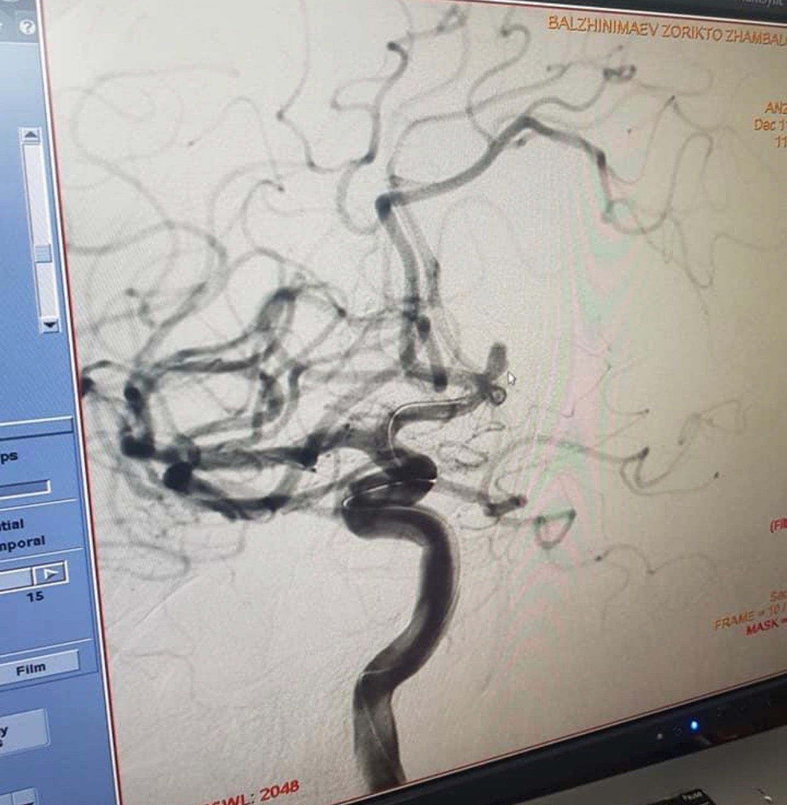787x805 pixels.
Task: Click the scrollbar up arrow
Action: click(x=30, y=135)
